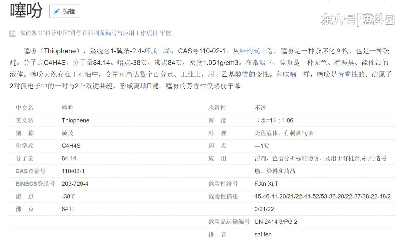The image size is (403, 240).
Task: Select the sai fen pinyin value
Action: coord(263,234)
